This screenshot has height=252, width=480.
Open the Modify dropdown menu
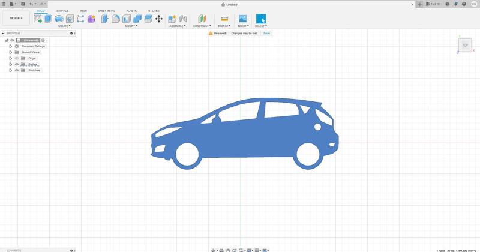tap(131, 26)
